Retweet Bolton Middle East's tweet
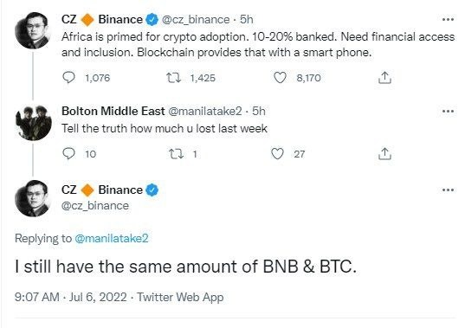 tap(176, 154)
